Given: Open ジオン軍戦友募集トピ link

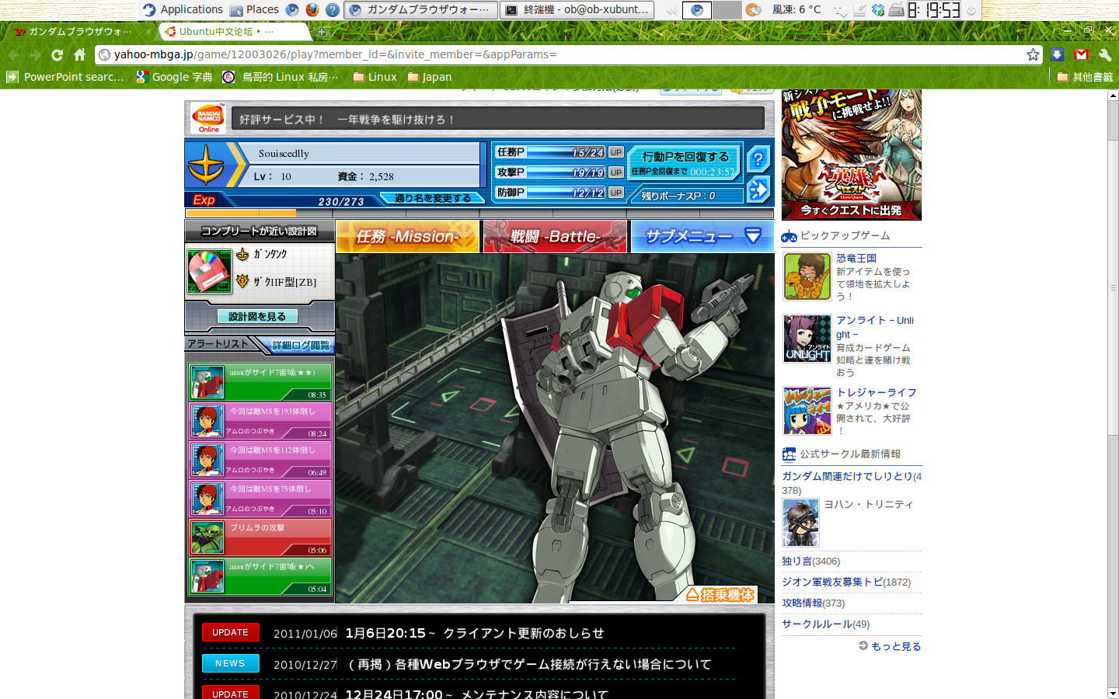Looking at the screenshot, I should [832, 582].
